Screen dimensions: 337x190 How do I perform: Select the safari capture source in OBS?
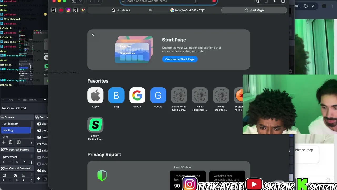pos(42,151)
